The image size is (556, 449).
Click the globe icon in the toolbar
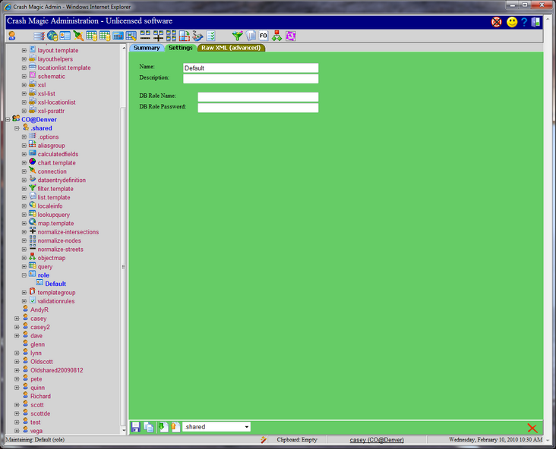52,36
